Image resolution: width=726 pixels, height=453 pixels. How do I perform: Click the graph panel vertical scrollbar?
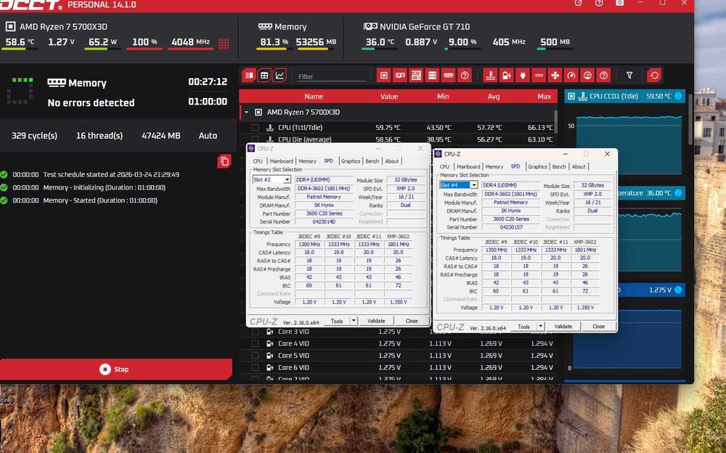click(x=690, y=120)
